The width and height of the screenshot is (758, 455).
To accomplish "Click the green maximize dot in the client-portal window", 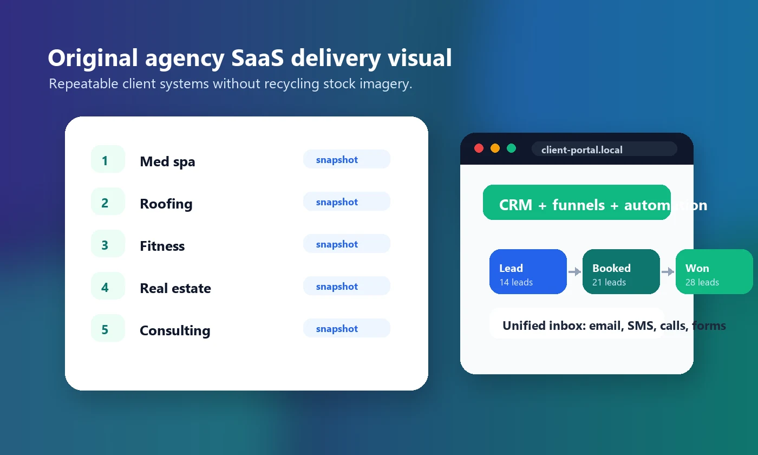I will coord(511,148).
